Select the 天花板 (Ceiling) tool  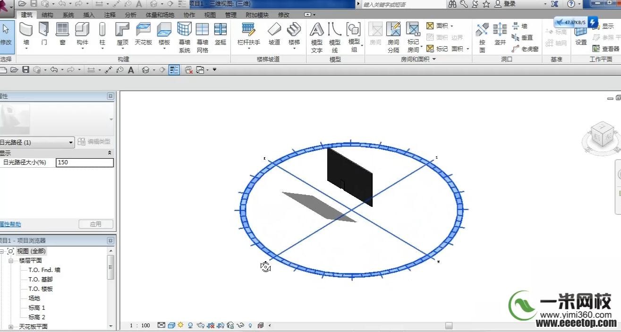tap(144, 34)
